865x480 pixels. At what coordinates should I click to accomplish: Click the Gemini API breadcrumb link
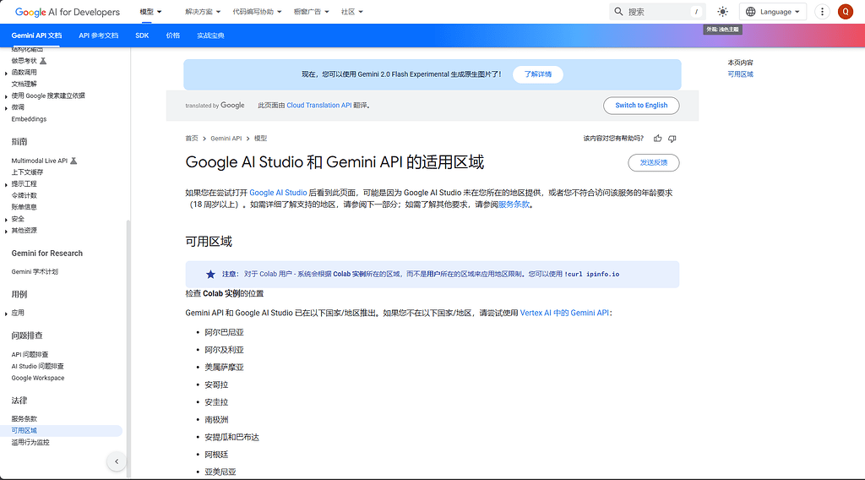click(226, 139)
